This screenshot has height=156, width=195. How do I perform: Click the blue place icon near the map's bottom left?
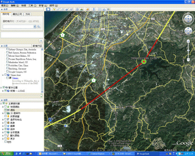click(66, 126)
